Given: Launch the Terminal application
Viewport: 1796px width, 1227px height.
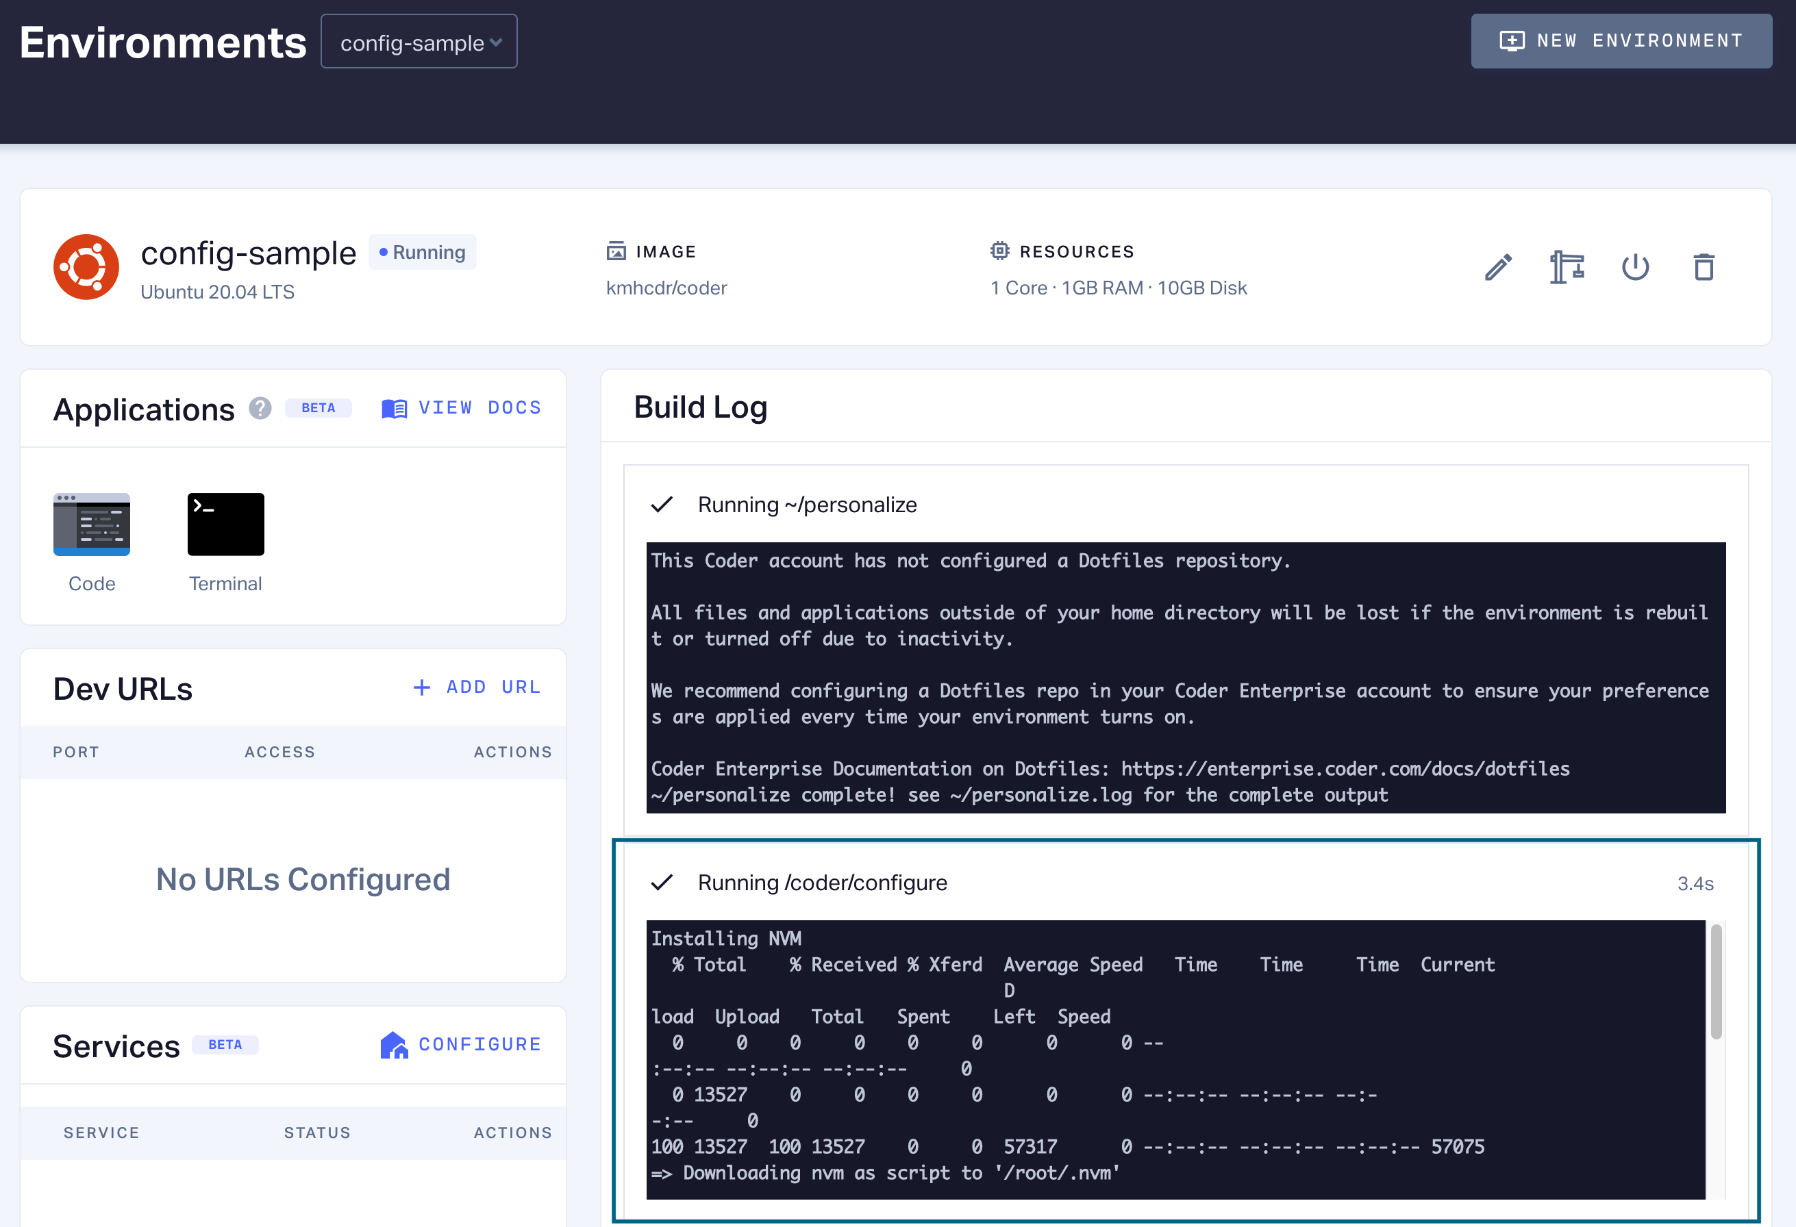Looking at the screenshot, I should coord(225,524).
